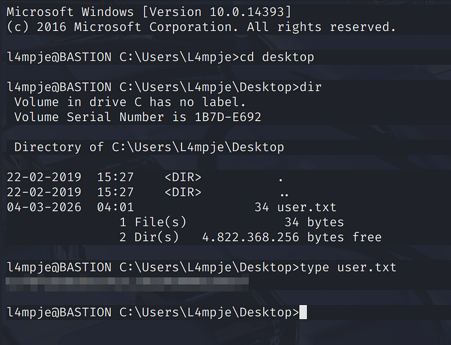Click the '2 Dir(s)' summary text
451x345 pixels.
149,237
